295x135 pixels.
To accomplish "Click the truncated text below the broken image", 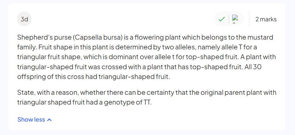I will coord(234,23).
